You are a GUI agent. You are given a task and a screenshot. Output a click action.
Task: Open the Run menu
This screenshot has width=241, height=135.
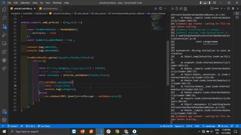[48, 3]
